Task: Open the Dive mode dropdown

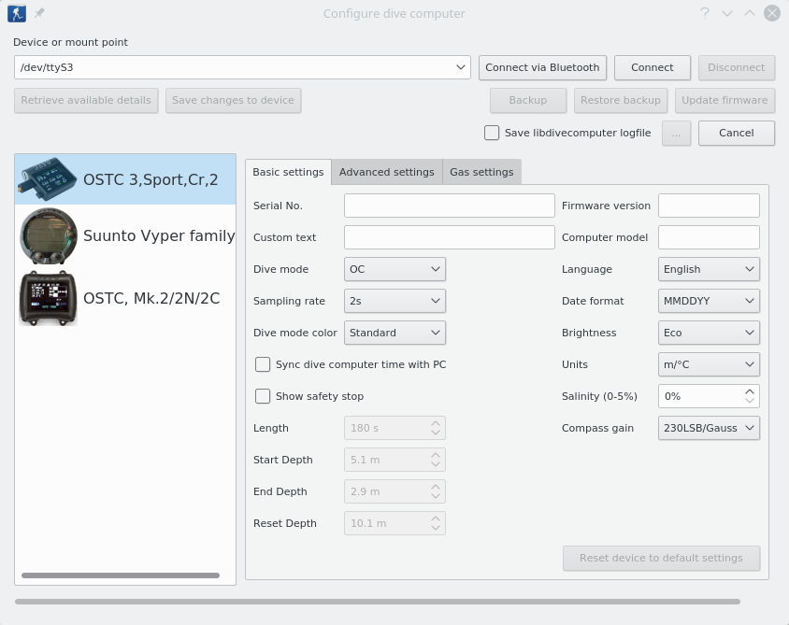Action: [x=394, y=269]
